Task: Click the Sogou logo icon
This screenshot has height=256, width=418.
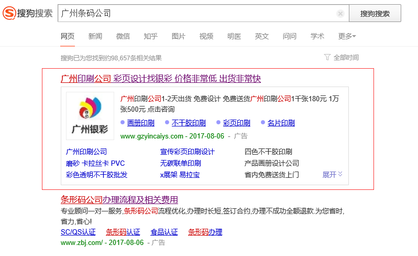Action: point(10,13)
